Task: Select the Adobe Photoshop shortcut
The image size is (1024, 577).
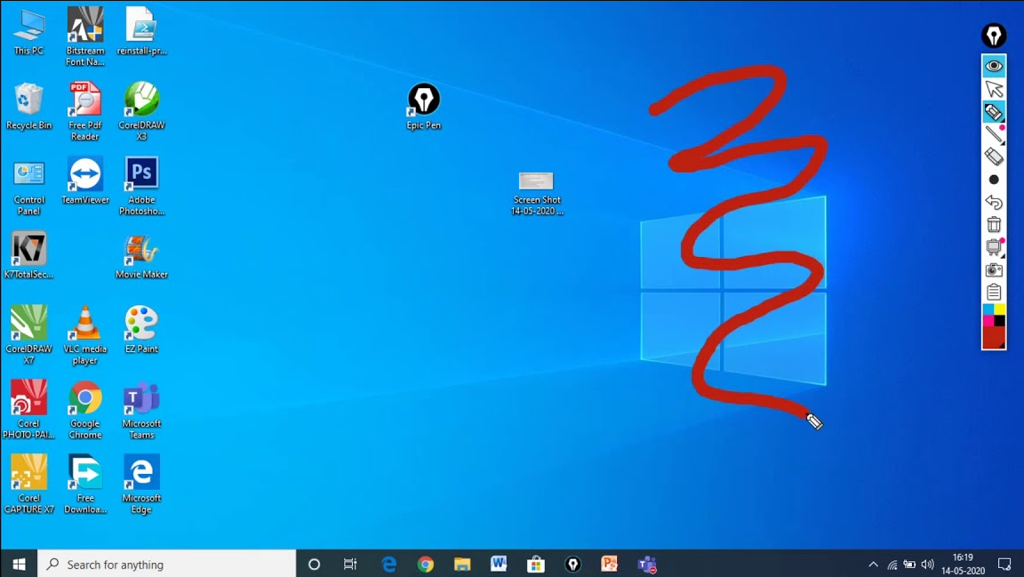Action: click(141, 186)
